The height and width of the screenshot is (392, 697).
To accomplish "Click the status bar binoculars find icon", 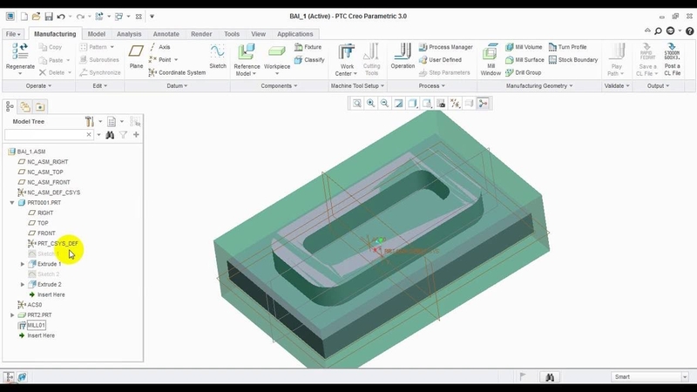I will click(550, 377).
